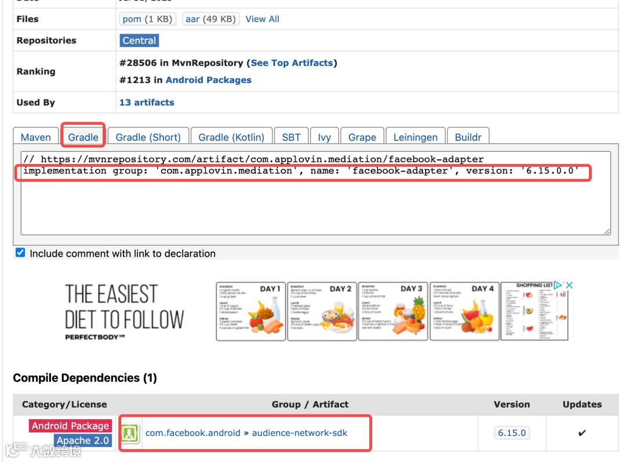
Task: Open the DAY 4 meal plan thumbnail
Action: pos(464,311)
